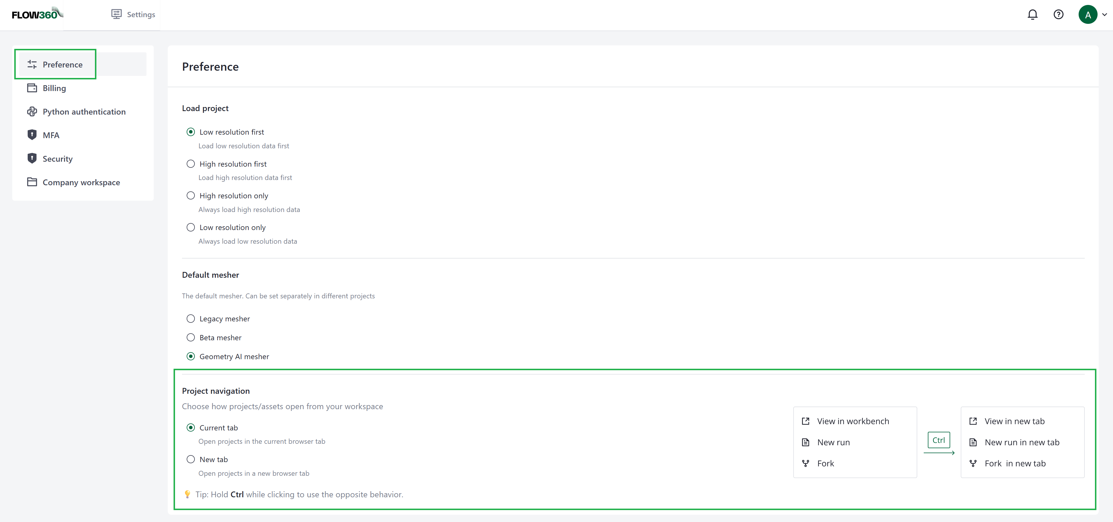Viewport: 1113px width, 522px height.
Task: Click the green user avatar A
Action: 1087,15
